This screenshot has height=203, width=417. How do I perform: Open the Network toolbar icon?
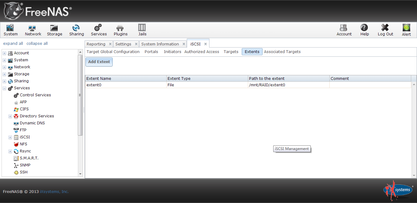[x=33, y=30]
